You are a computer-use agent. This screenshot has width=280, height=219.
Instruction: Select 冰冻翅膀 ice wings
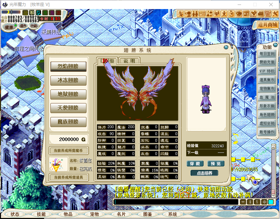click(x=68, y=80)
